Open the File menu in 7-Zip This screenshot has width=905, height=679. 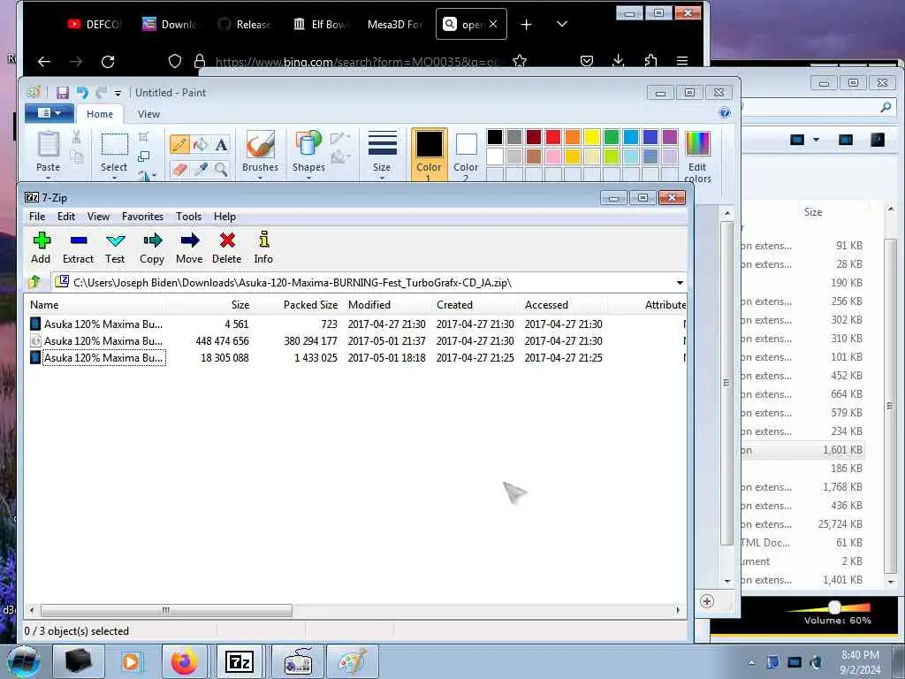pos(37,217)
